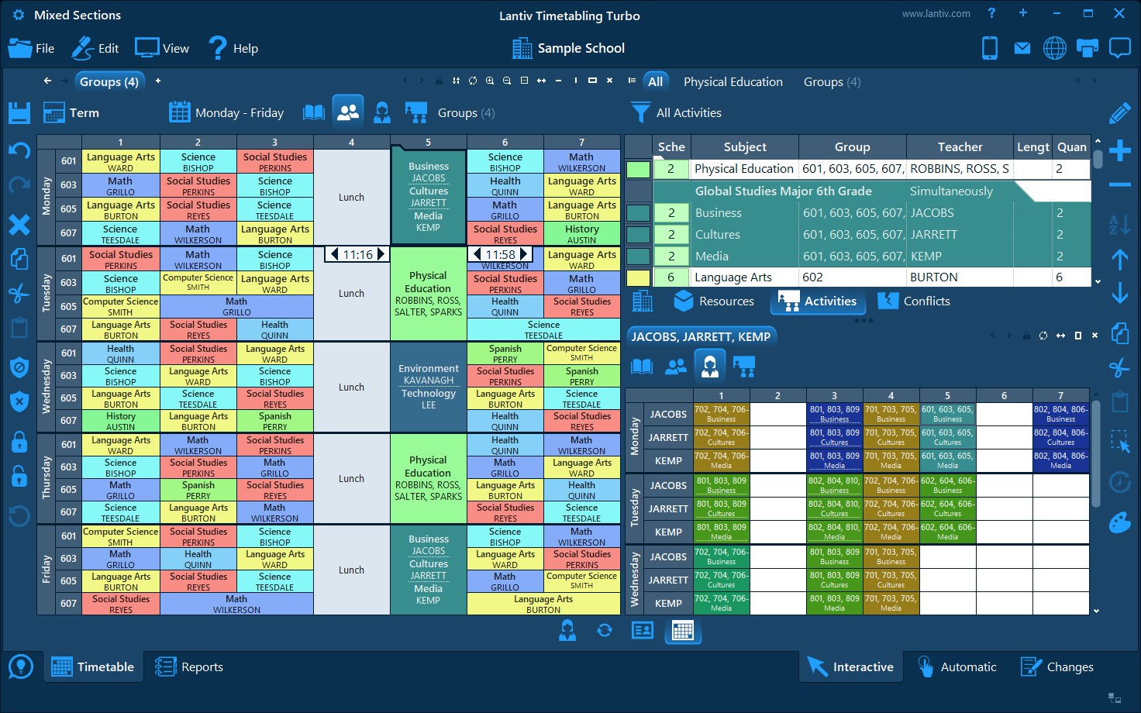Toggle groups view in JACOBS, JARRETT, KEMP panel
Image resolution: width=1141 pixels, height=713 pixels.
676,366
